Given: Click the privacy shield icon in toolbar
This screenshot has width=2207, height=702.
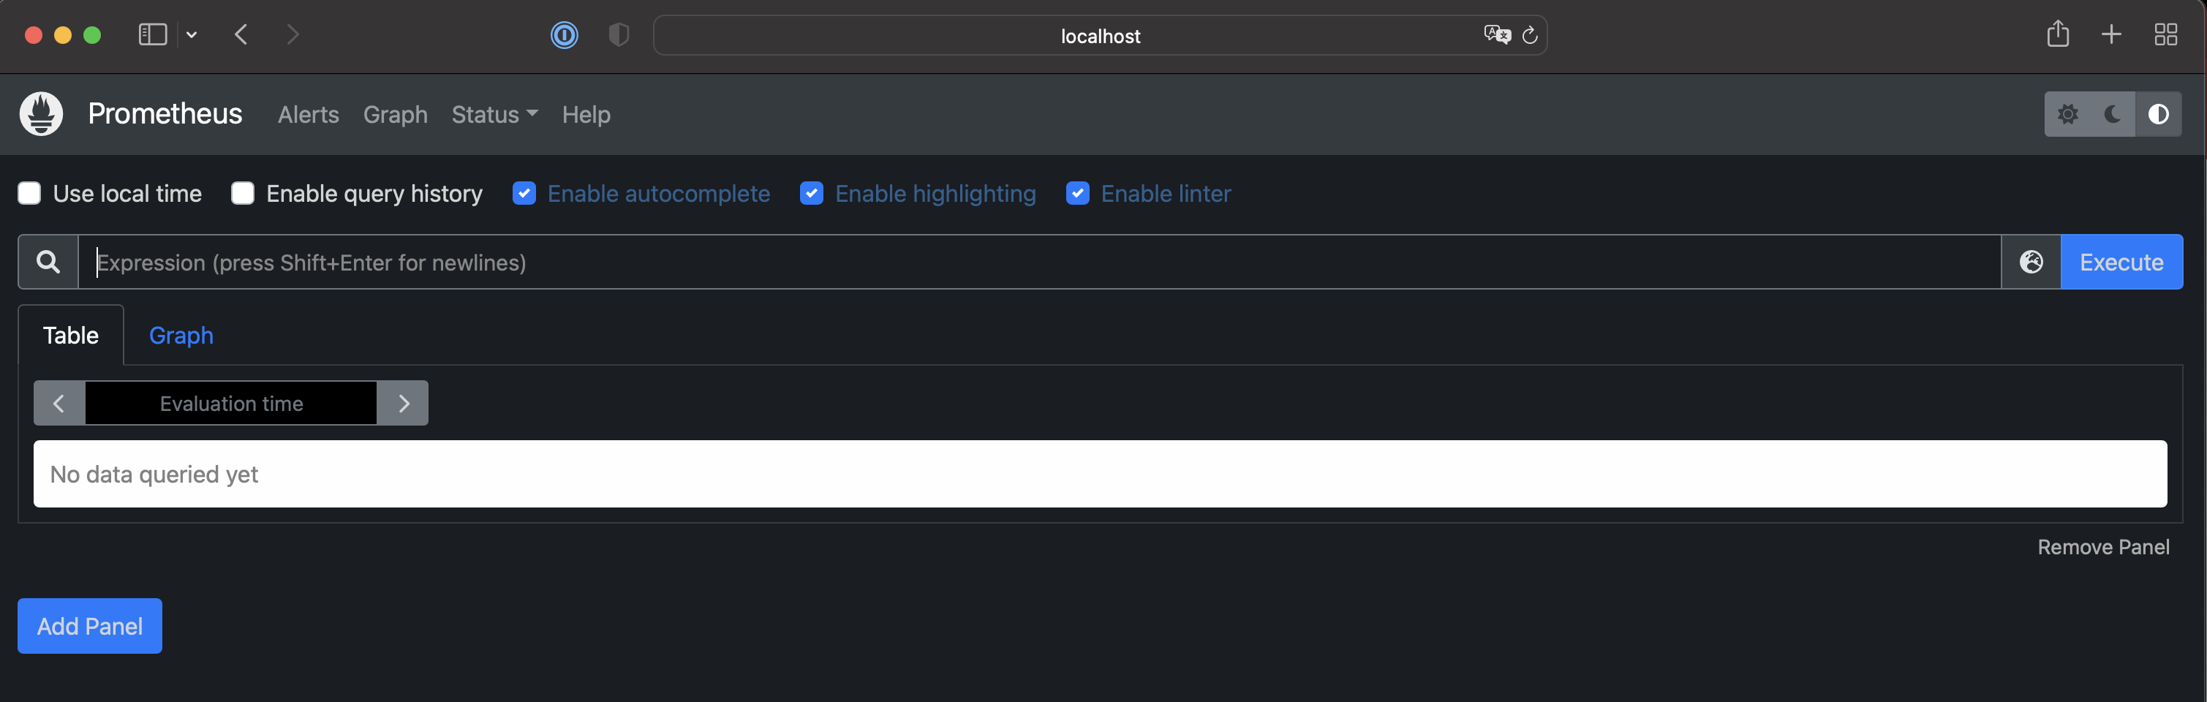Looking at the screenshot, I should click(x=618, y=35).
